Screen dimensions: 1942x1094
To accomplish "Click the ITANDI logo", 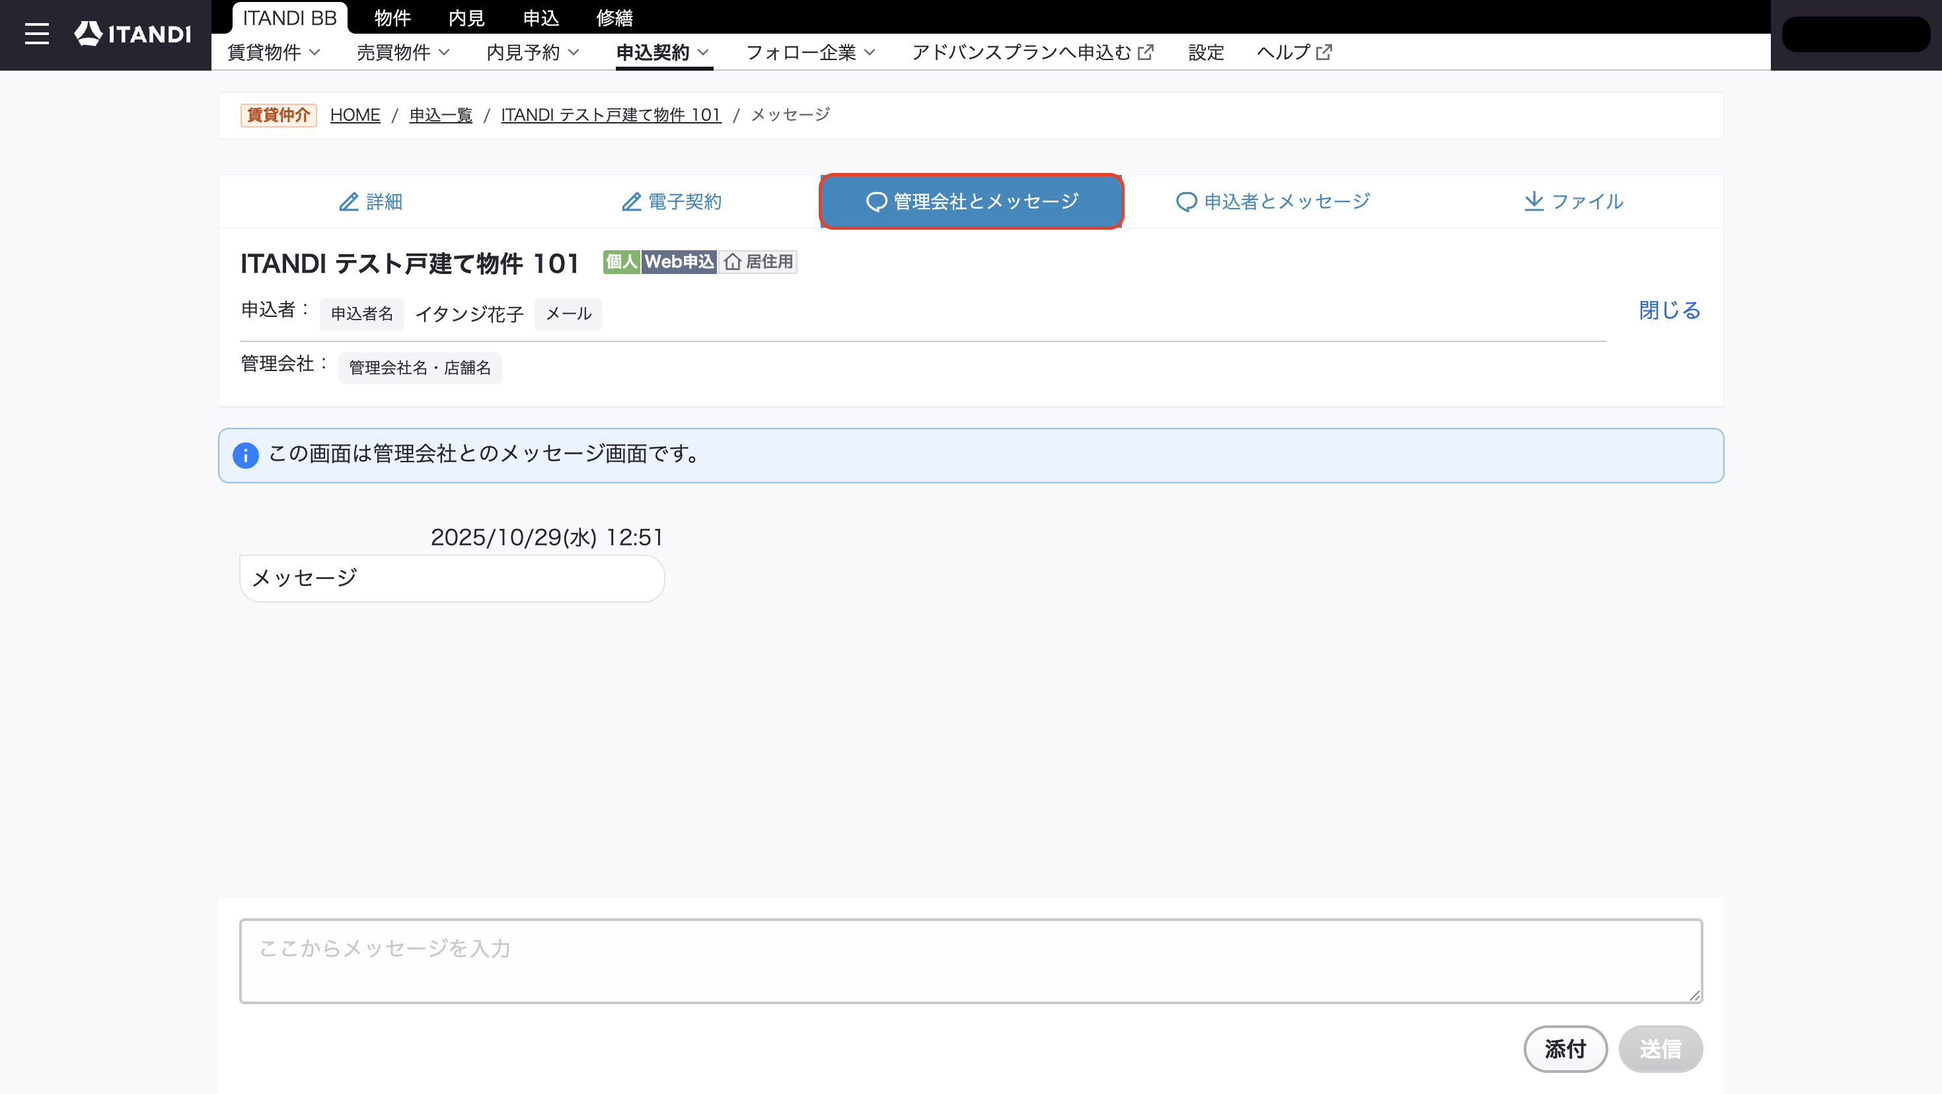I will [x=133, y=34].
